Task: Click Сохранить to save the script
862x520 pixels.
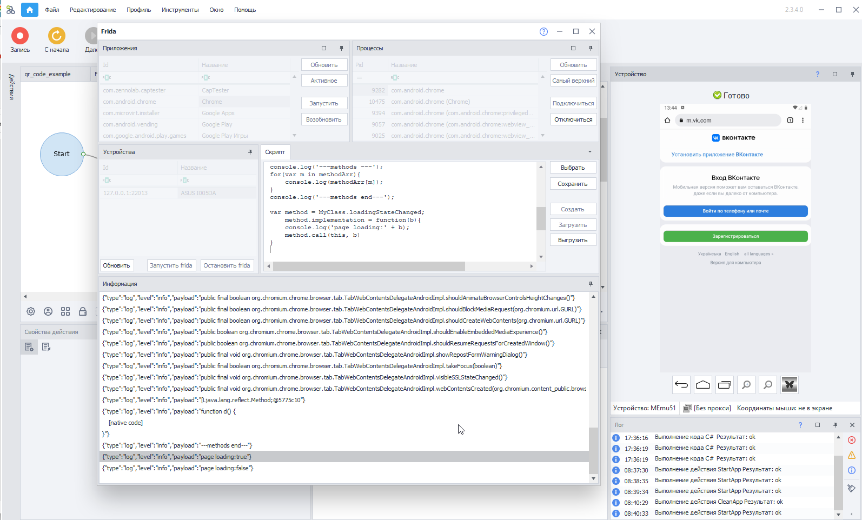Action: click(572, 184)
